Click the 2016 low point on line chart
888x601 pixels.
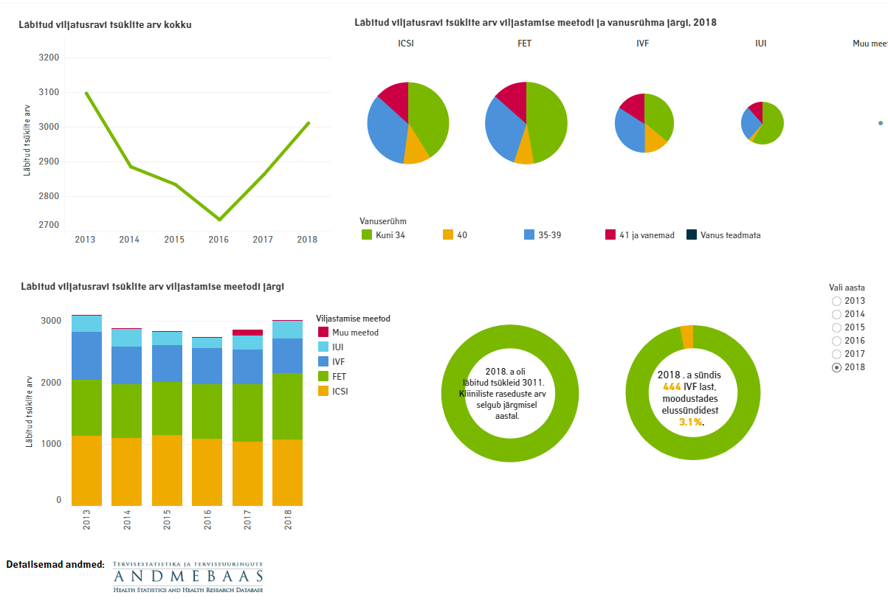(219, 219)
